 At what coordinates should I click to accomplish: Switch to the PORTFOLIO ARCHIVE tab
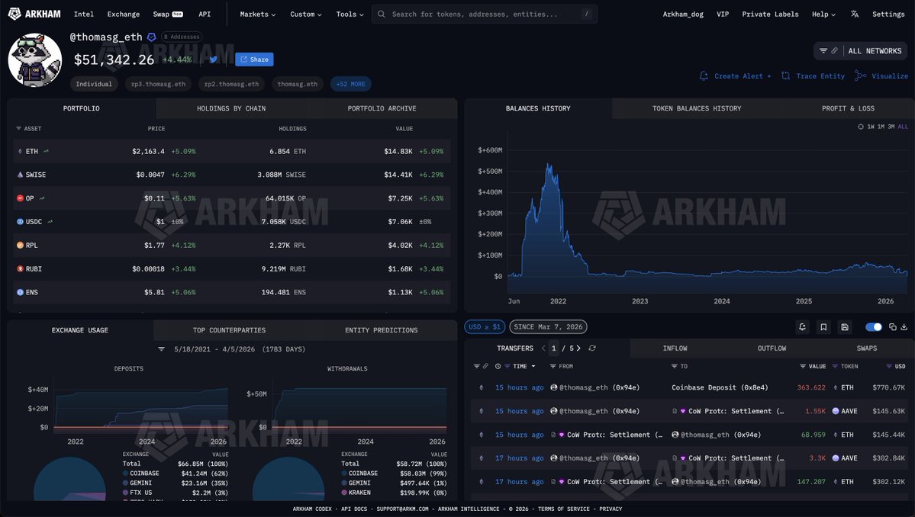click(x=382, y=108)
